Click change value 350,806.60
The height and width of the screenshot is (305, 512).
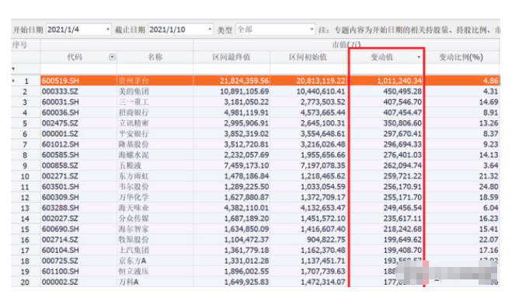tap(402, 123)
